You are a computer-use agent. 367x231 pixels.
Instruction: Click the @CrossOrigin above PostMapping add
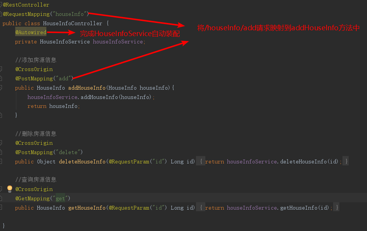(34, 69)
